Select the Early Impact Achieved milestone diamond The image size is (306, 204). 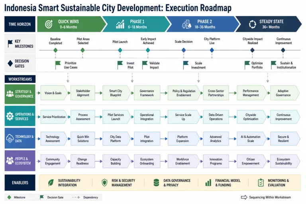point(148,50)
